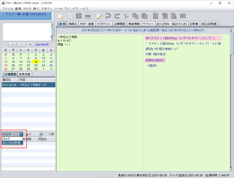234x178 pixels.
Task: Click the scissors cut icon
Action: (x=126, y=16)
